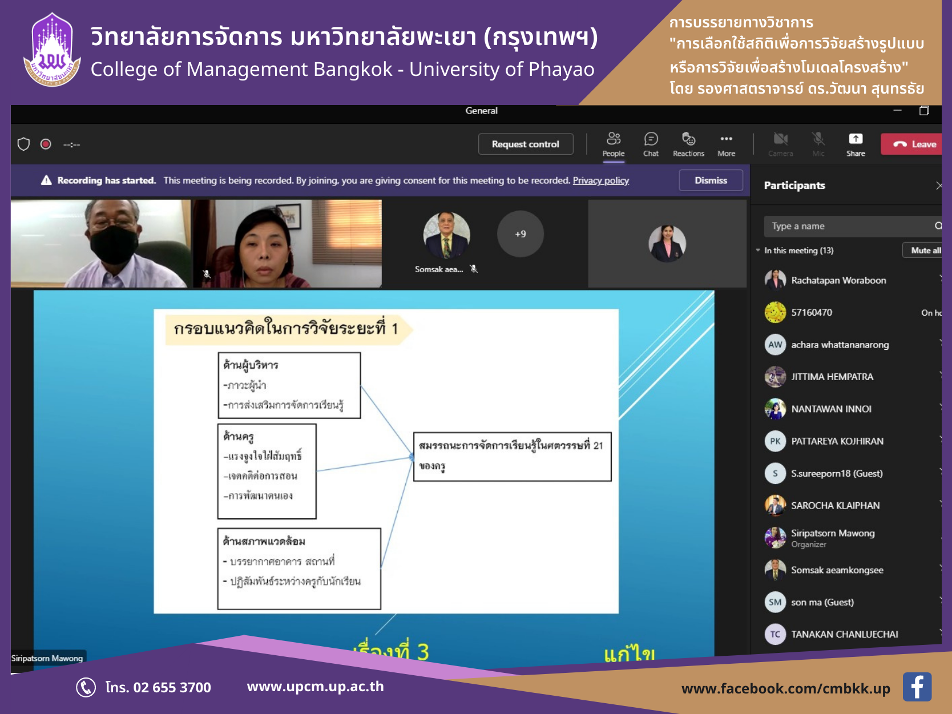Screen dimensions: 952x714
Task: Click the AW avatar icon
Action: point(775,345)
